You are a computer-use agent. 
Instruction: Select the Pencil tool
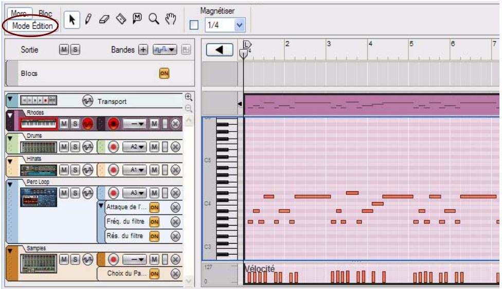tap(88, 19)
